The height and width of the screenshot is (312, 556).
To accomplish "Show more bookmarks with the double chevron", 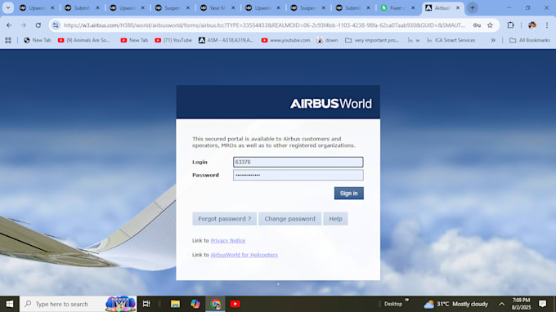I will pos(493,40).
